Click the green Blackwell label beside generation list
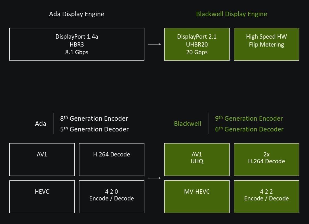 (x=188, y=124)
